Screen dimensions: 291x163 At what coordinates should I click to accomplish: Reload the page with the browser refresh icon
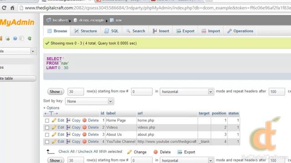(4, 8)
